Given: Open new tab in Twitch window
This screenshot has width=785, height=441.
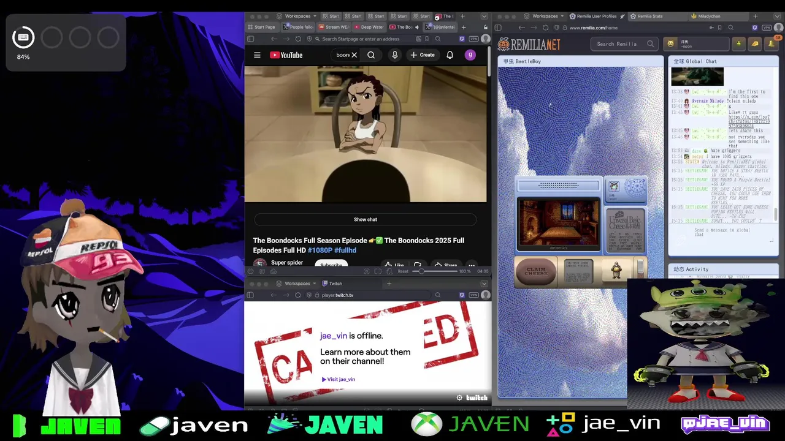Looking at the screenshot, I should (x=389, y=284).
